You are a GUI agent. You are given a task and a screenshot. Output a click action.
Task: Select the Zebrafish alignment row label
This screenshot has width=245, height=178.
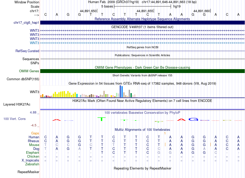[32, 164]
